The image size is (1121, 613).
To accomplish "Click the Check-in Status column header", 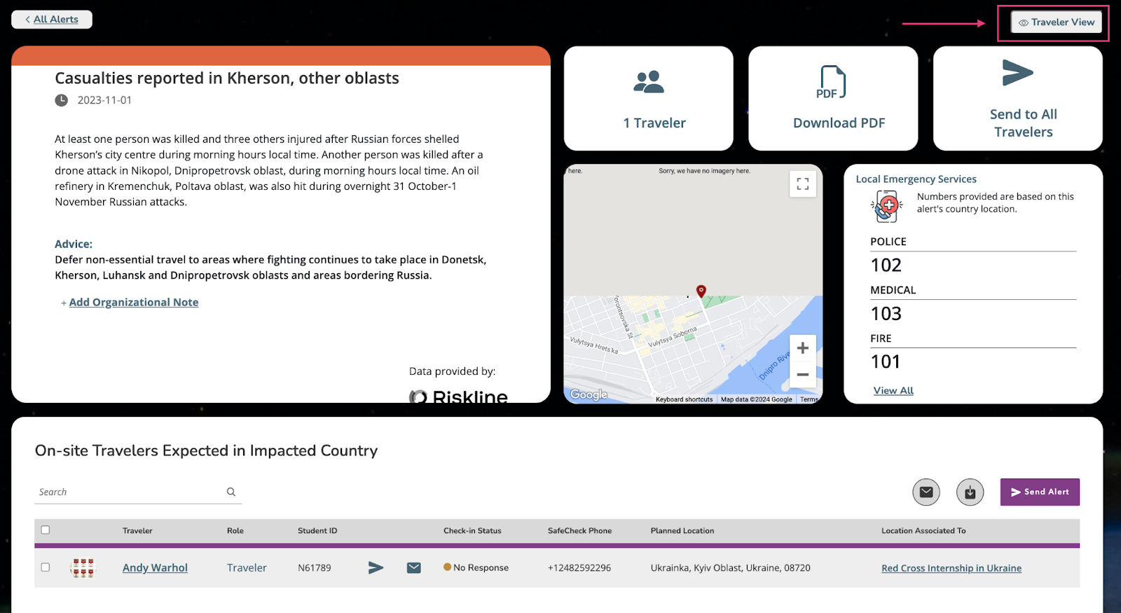I will [x=472, y=531].
